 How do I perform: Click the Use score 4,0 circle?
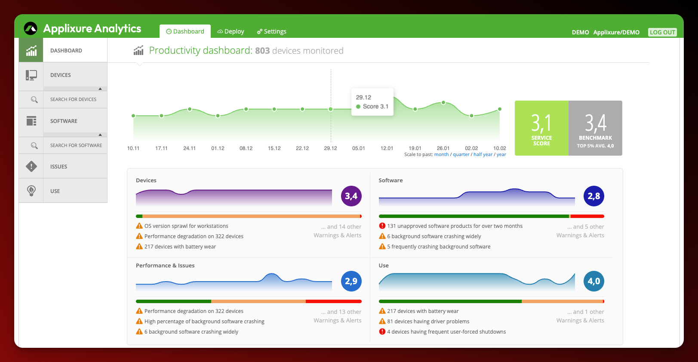[x=594, y=281]
